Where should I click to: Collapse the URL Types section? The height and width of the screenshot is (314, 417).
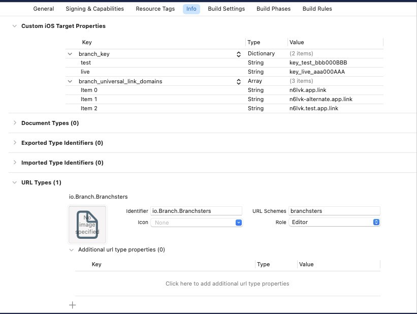coord(14,182)
